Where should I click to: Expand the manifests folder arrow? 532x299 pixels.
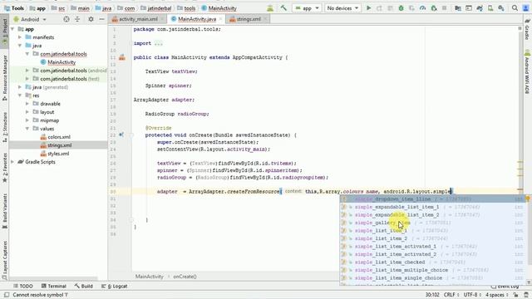click(20, 37)
